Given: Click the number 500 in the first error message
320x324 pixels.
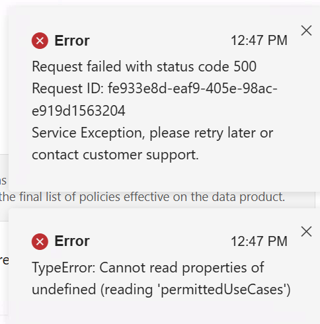Looking at the screenshot, I should point(245,66).
